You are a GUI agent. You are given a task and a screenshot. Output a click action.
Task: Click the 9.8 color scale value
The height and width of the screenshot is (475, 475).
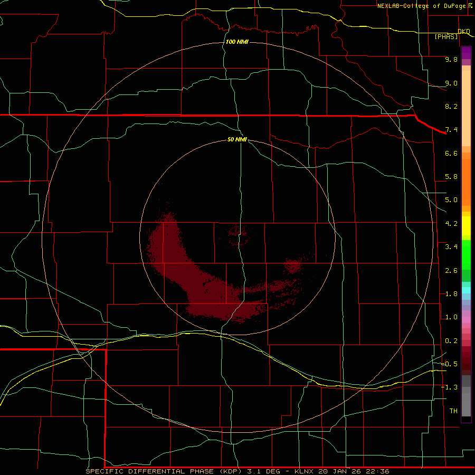click(x=451, y=59)
